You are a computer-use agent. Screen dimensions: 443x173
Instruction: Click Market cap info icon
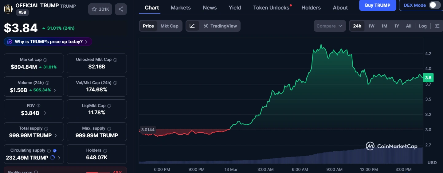pos(45,60)
